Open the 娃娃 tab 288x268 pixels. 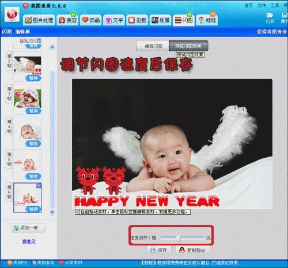click(x=207, y=20)
